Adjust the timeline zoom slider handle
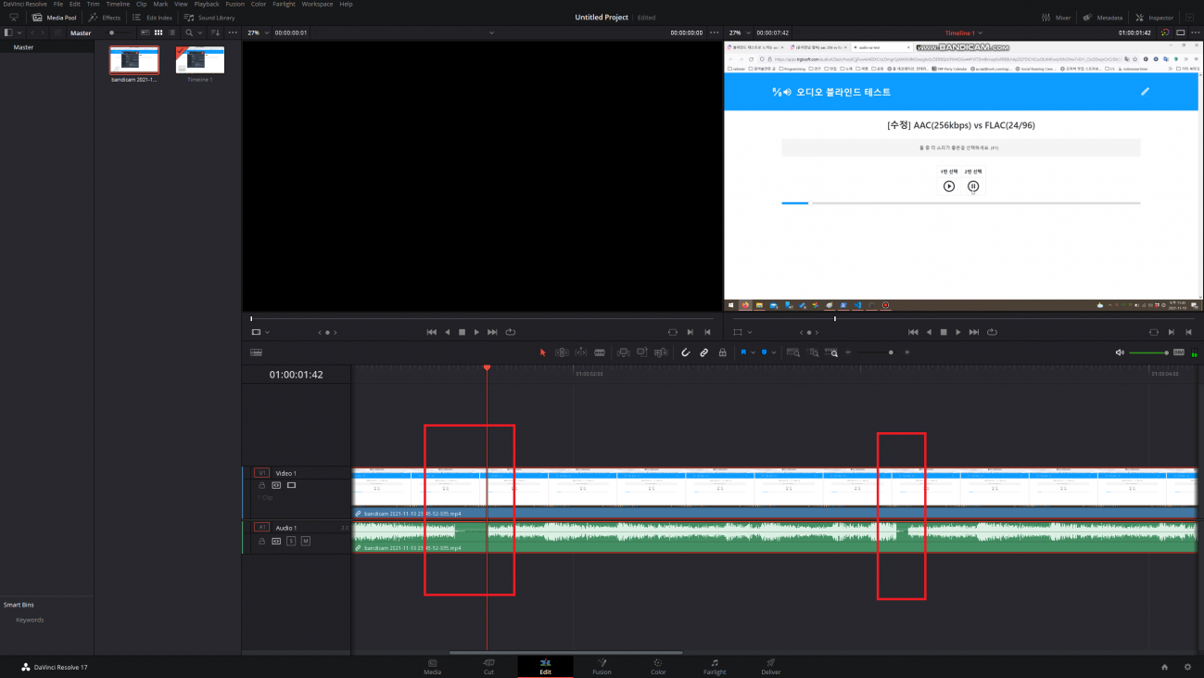 [891, 352]
